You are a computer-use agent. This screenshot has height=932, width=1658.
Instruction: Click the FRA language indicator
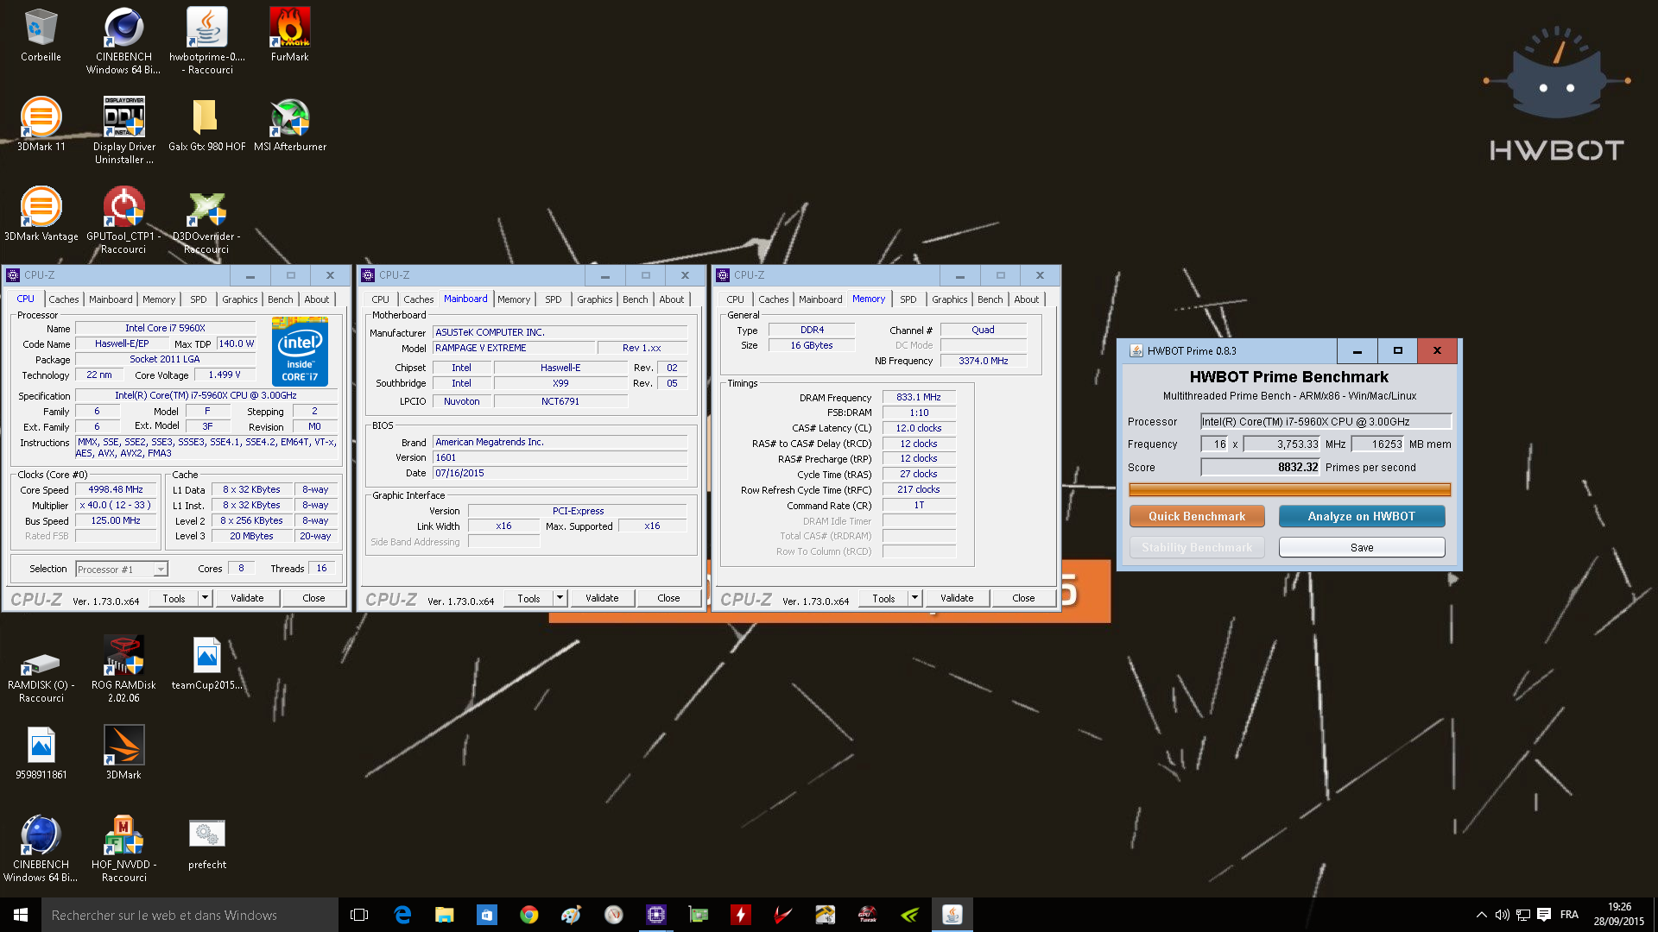coord(1569,915)
